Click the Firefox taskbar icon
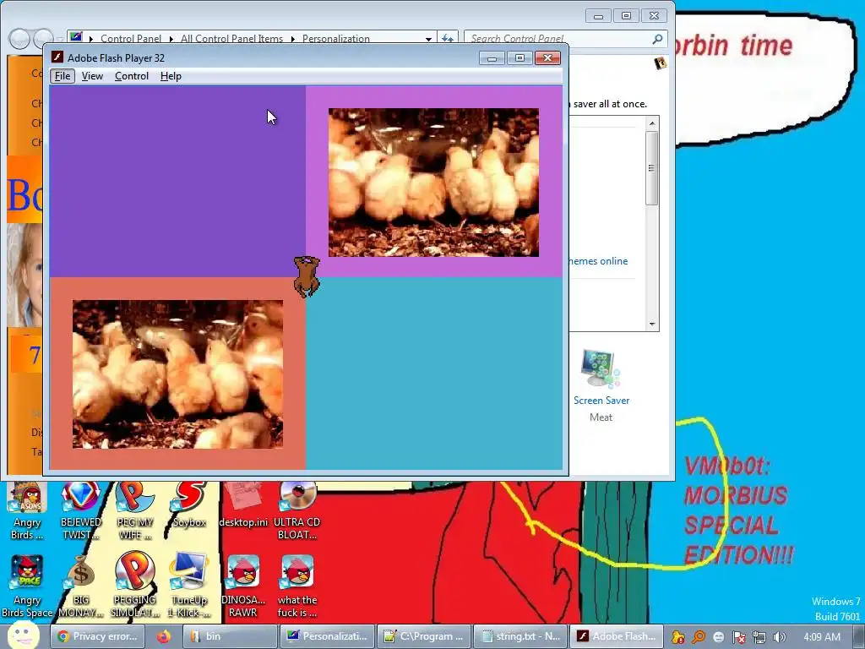 tap(163, 636)
